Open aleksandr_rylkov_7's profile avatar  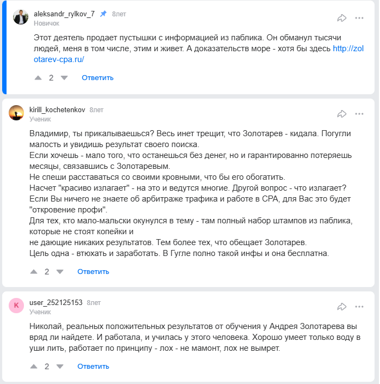(x=21, y=17)
